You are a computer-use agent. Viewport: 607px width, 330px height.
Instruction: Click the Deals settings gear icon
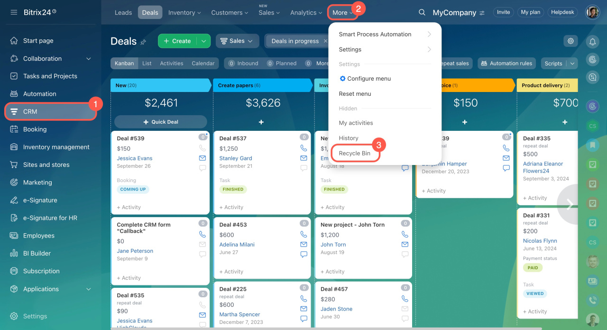570,41
